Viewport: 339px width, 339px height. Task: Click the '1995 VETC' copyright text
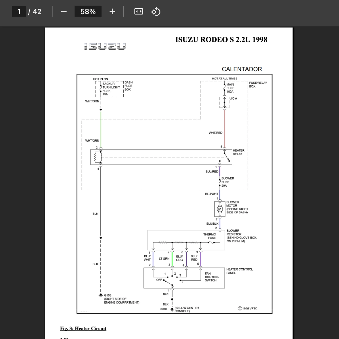point(248,309)
